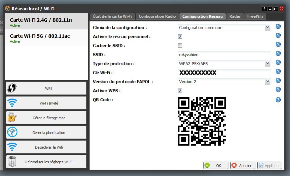Open help icon for Cacher le SSID
The height and width of the screenshot is (176, 290).
pyautogui.click(x=278, y=44)
